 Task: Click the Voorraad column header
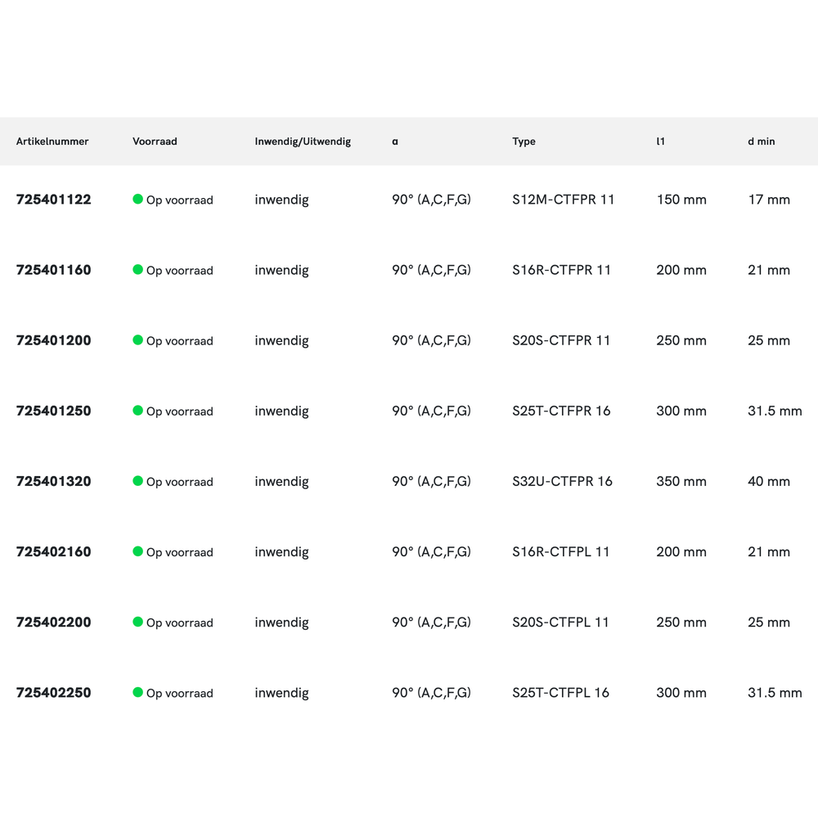click(x=155, y=142)
